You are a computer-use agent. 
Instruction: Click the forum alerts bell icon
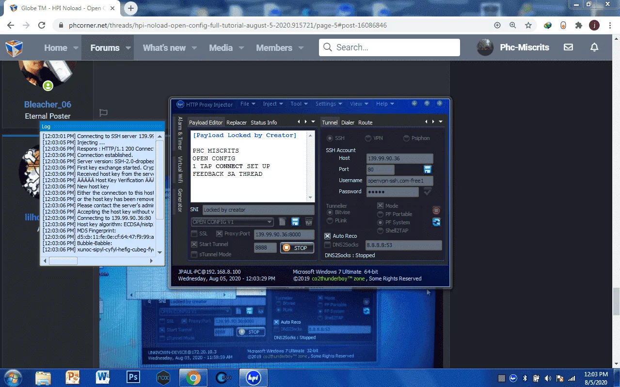pos(594,47)
